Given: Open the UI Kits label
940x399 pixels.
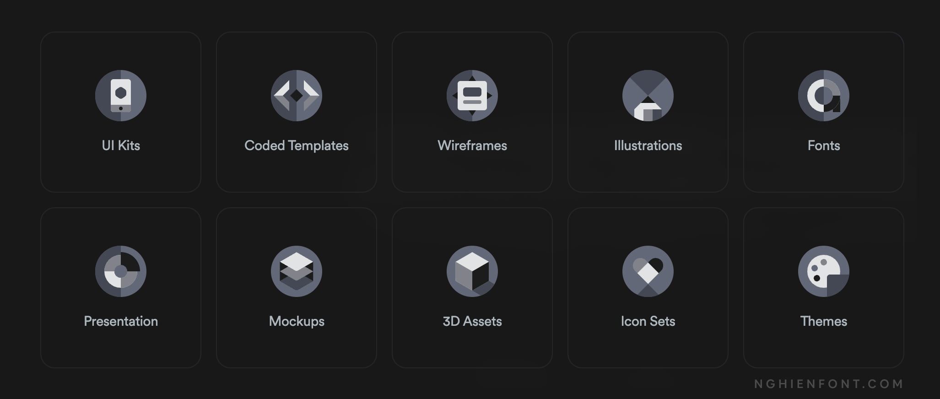Looking at the screenshot, I should (x=121, y=146).
